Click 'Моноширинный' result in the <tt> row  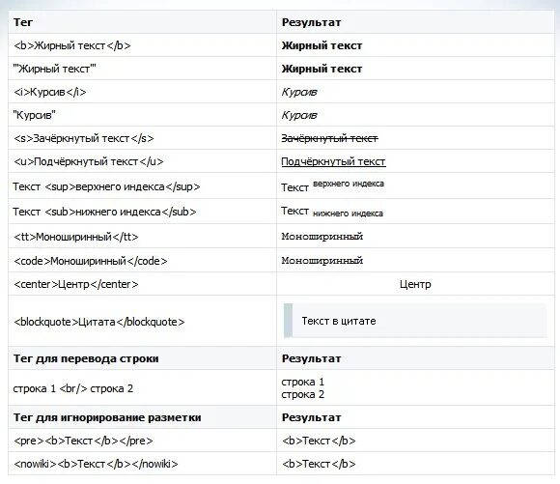click(x=322, y=237)
